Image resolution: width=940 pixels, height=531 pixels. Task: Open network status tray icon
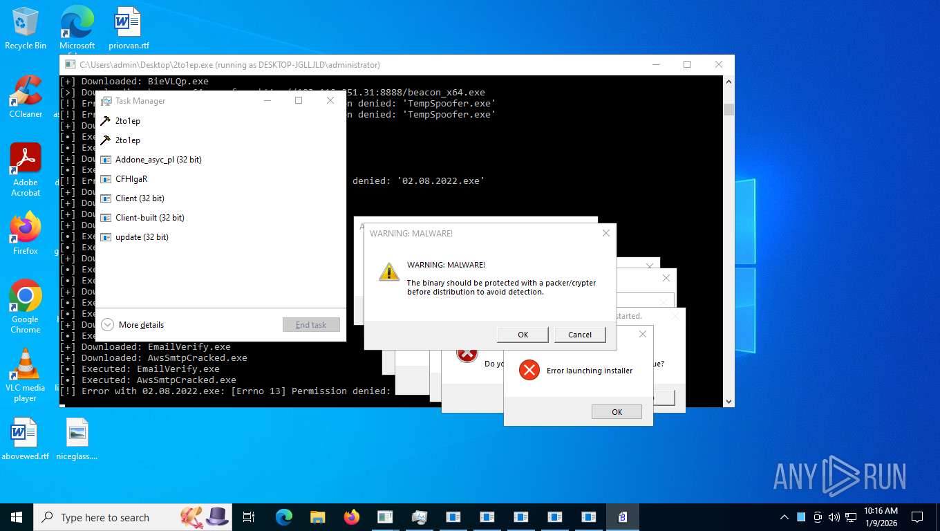coord(851,517)
